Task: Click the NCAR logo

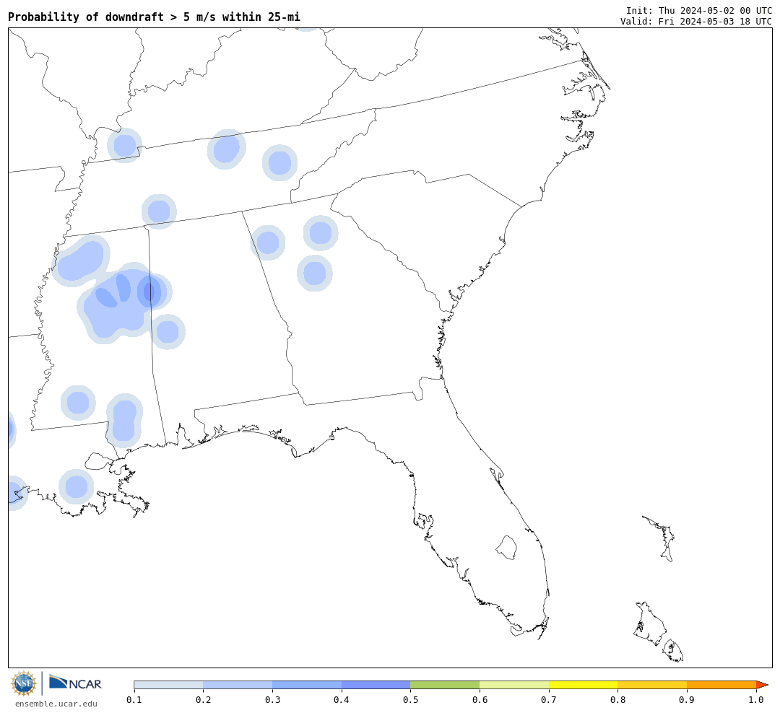Action: coord(75,683)
